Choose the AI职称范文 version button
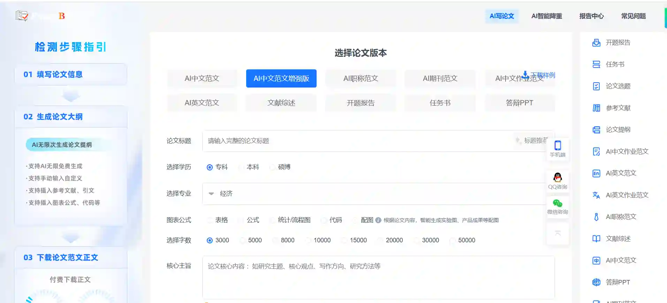Screen dimensions: 667x303 pos(361,78)
